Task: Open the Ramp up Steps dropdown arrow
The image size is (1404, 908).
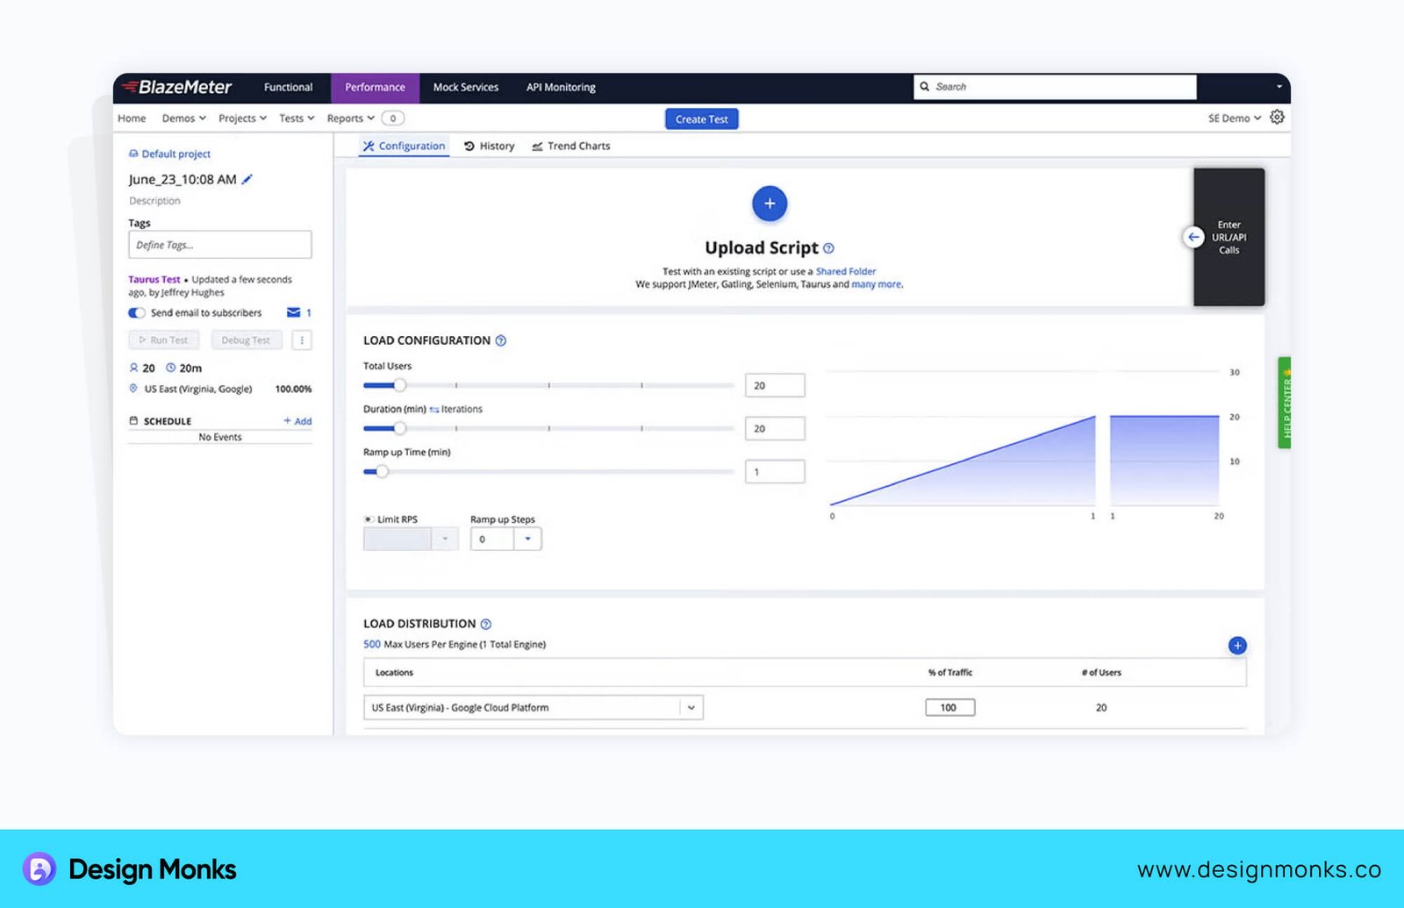Action: click(527, 539)
